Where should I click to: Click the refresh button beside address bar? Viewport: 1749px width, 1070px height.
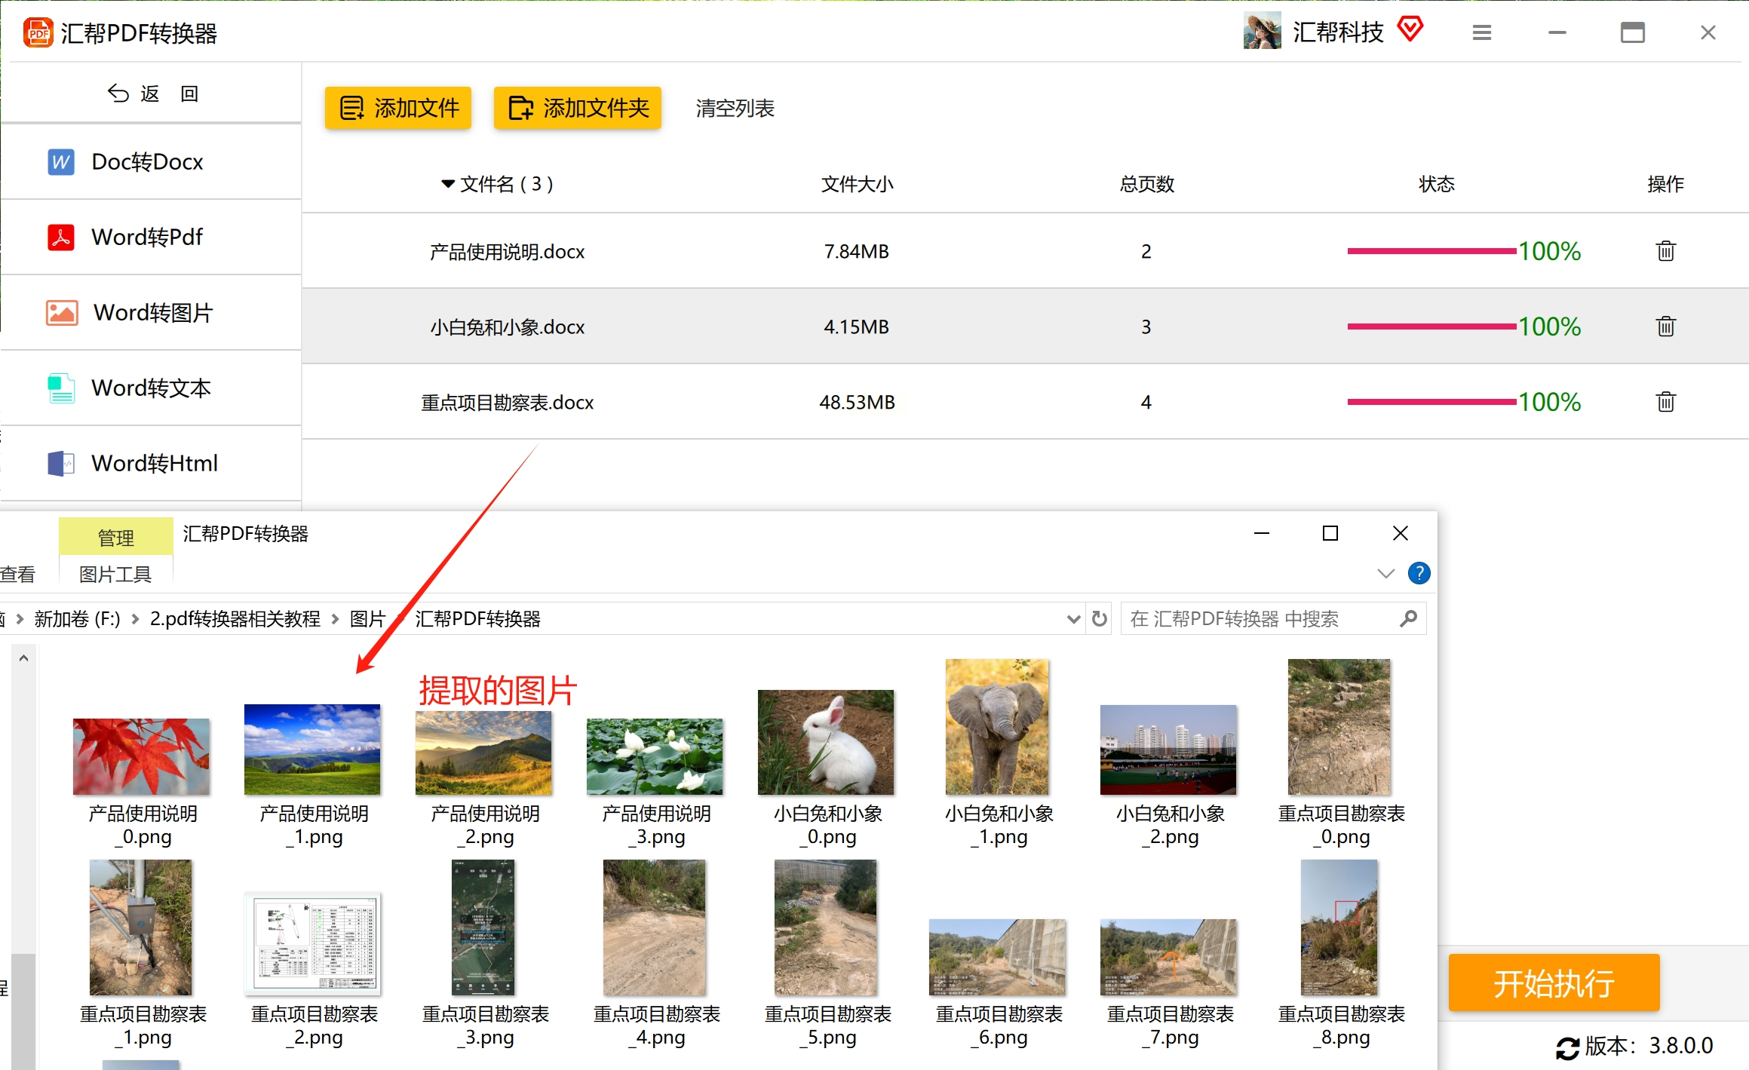1099,619
